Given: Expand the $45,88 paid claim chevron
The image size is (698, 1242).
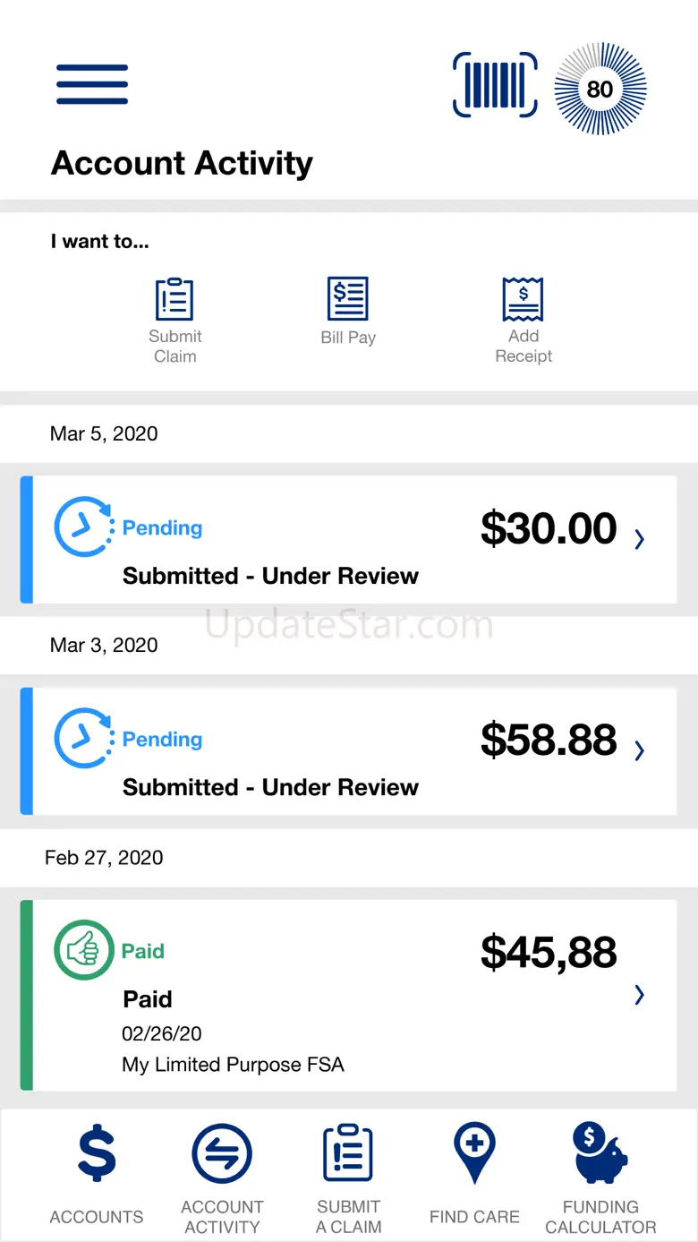Looking at the screenshot, I should 639,995.
